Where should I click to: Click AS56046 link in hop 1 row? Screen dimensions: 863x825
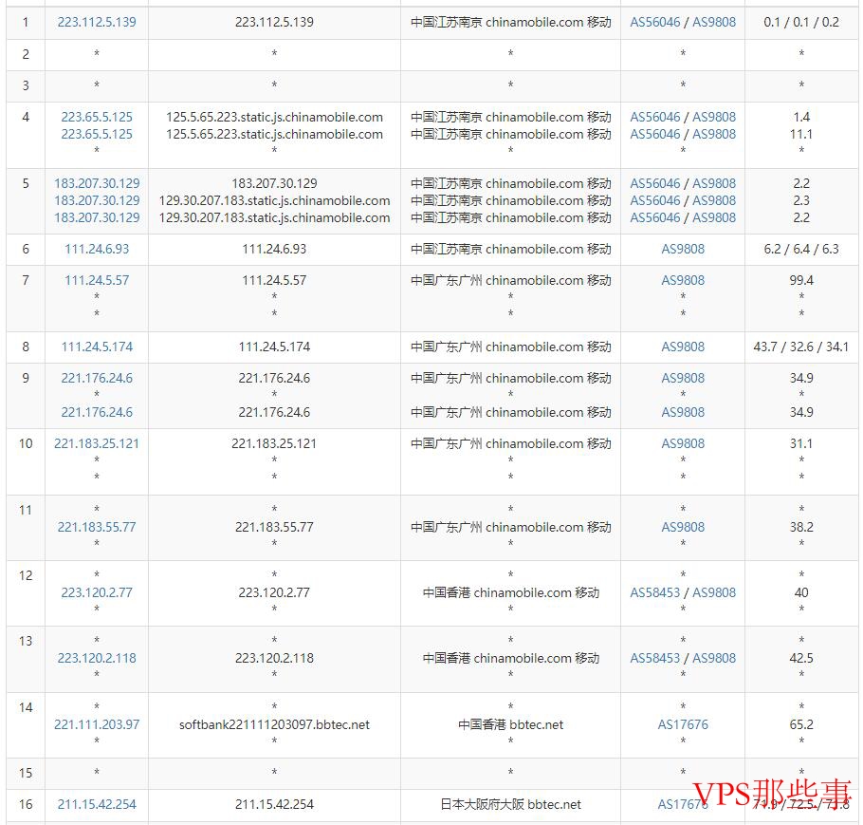pyautogui.click(x=655, y=22)
